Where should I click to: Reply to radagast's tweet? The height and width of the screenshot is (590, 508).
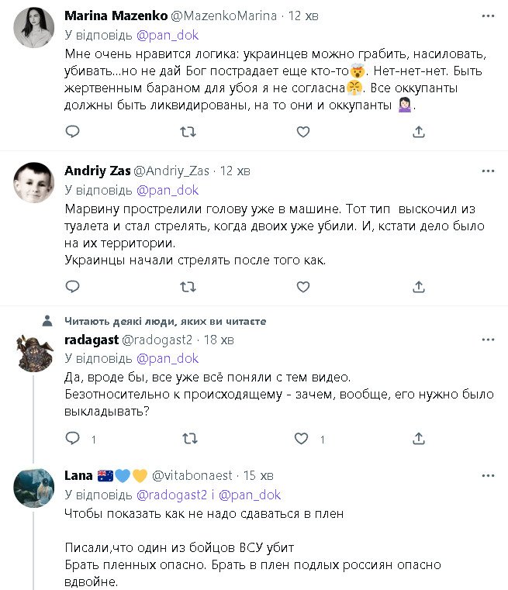72,440
